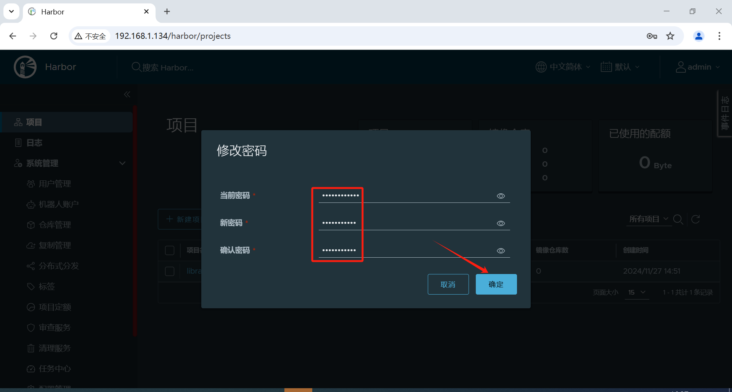Bookmark this page with the star icon

click(x=670, y=36)
